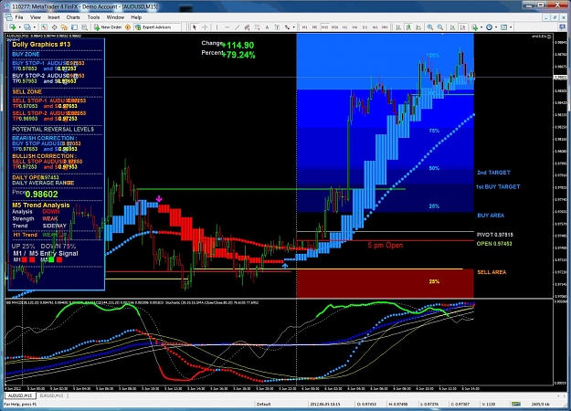
Task: Click the 'PIVOT 0.97515' label
Action: pyautogui.click(x=494, y=235)
